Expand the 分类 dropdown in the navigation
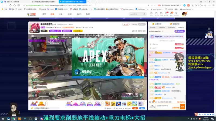The height and width of the screenshot is (121, 216). click(61, 14)
